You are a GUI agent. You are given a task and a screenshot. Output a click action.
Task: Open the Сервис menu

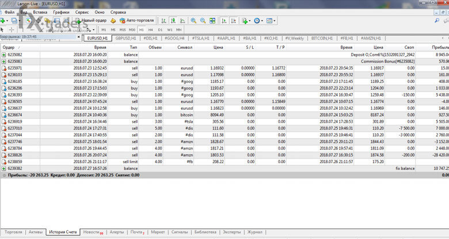pos(82,12)
